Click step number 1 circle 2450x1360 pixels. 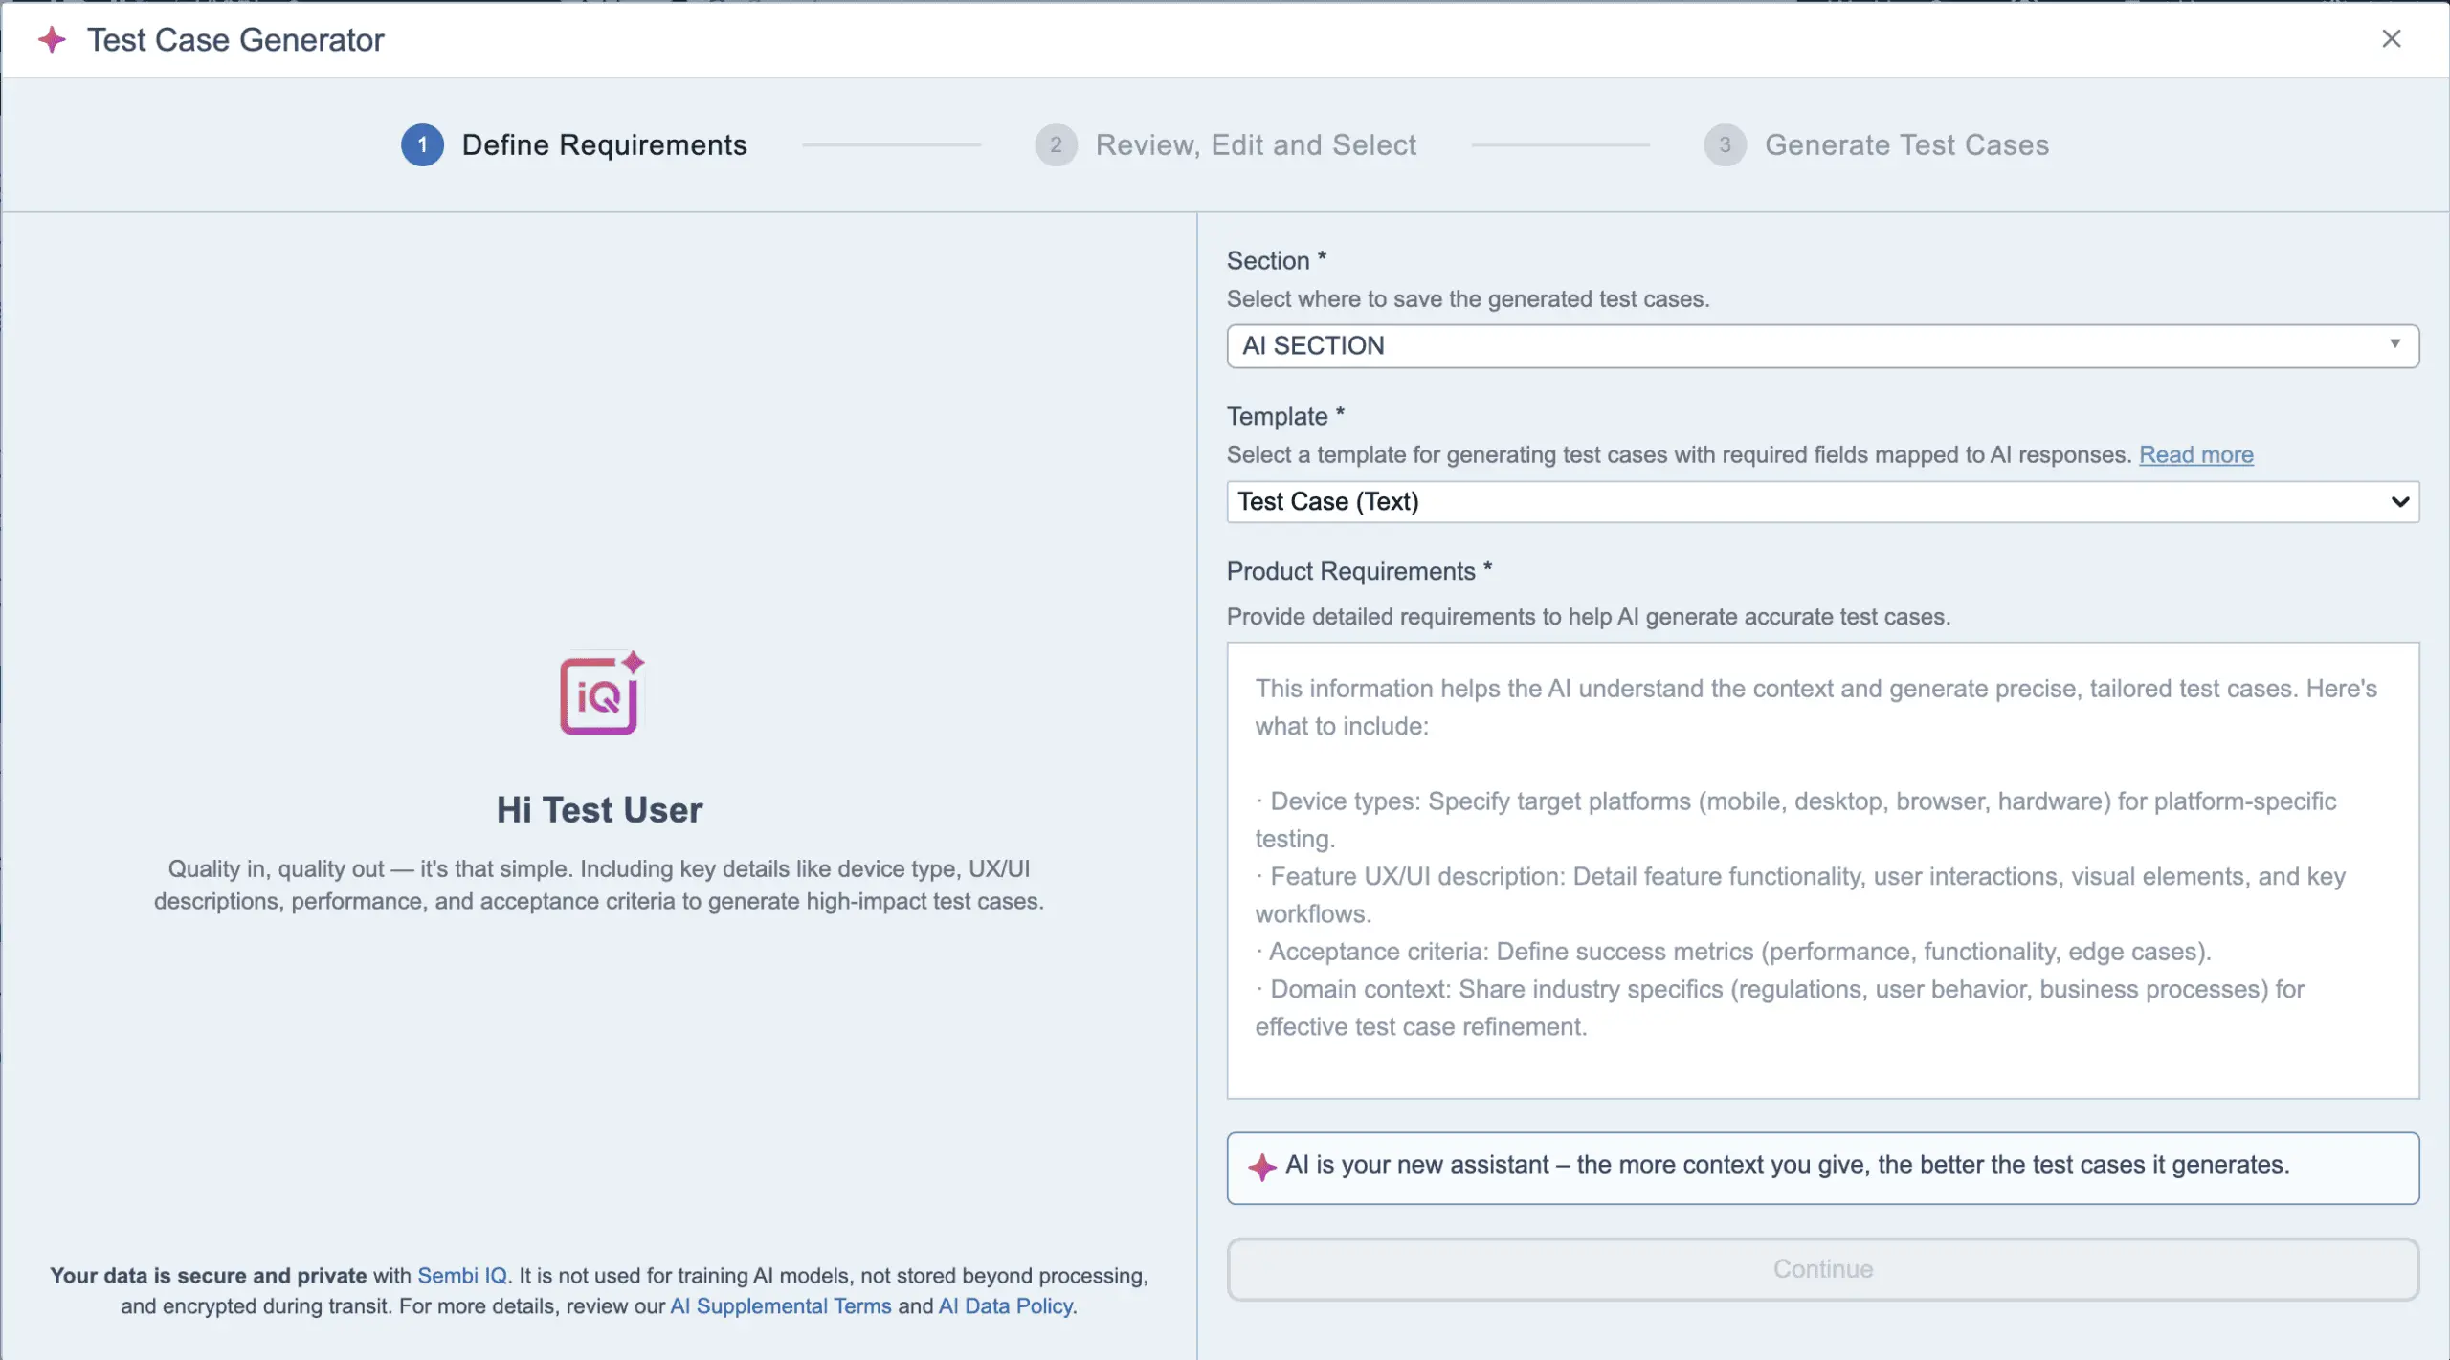pos(422,144)
